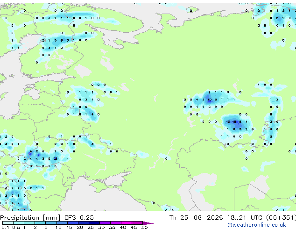Click the legend value '0.1'
Screen dimensions: 296x229
[x=5, y=227]
